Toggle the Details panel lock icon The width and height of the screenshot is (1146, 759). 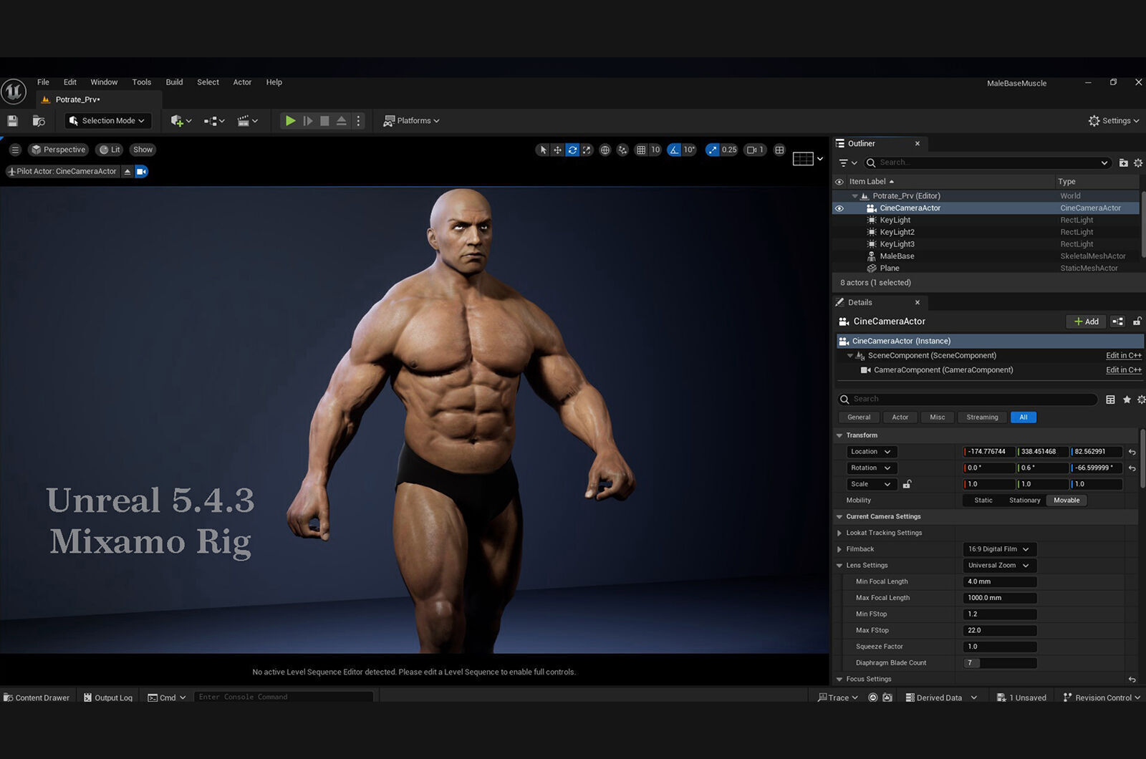(1137, 322)
